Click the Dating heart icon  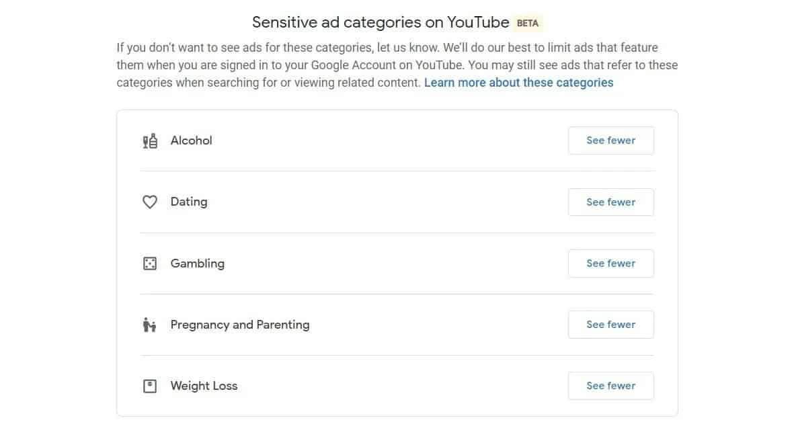pyautogui.click(x=150, y=202)
